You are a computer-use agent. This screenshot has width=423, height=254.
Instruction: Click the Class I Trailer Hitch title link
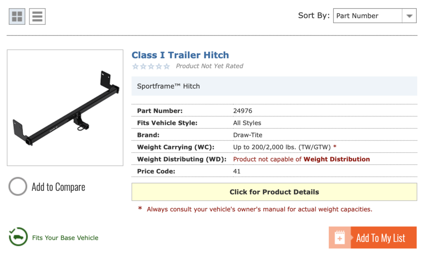point(180,55)
